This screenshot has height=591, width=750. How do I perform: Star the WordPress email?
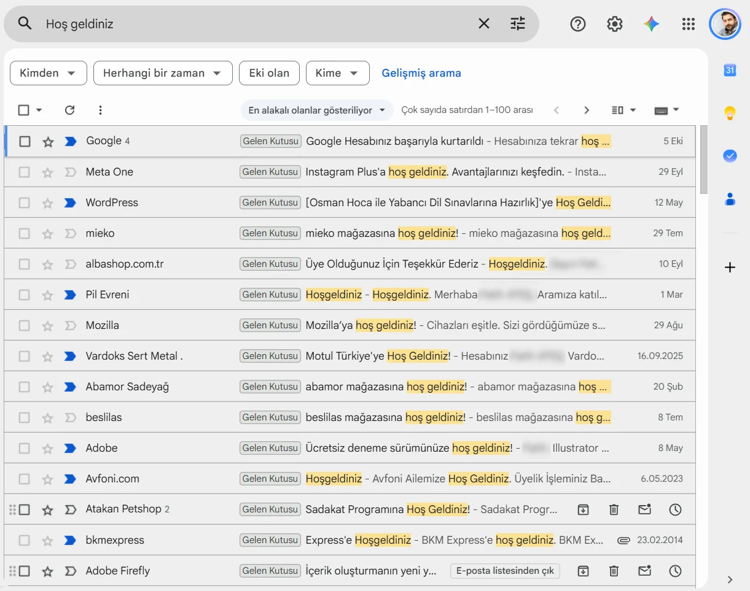click(x=48, y=203)
